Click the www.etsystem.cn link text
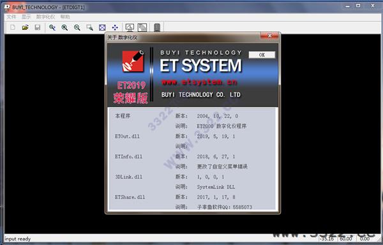Image resolution: width=383 pixels, height=245 pixels. [x=199, y=82]
